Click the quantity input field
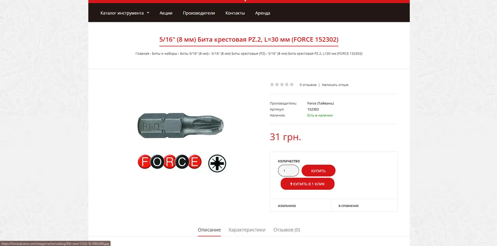Viewport: 497px width, 246px height. (x=288, y=170)
